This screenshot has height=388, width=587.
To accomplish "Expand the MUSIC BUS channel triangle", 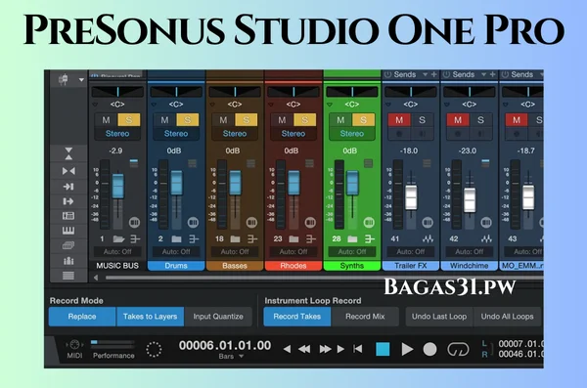I will [x=95, y=105].
